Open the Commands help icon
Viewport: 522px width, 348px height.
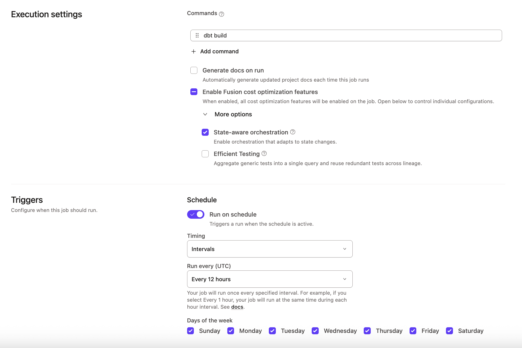(x=221, y=13)
